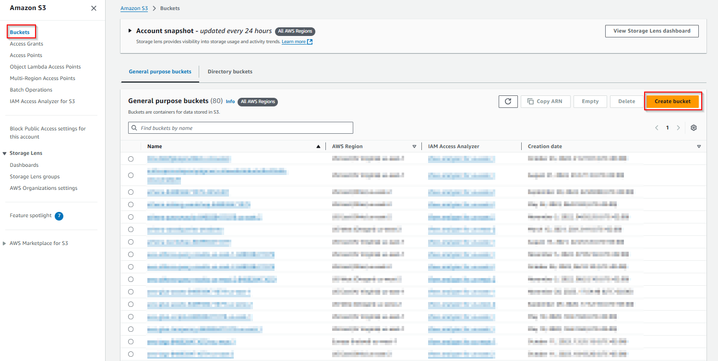Click the Creation date column header

(x=545, y=146)
